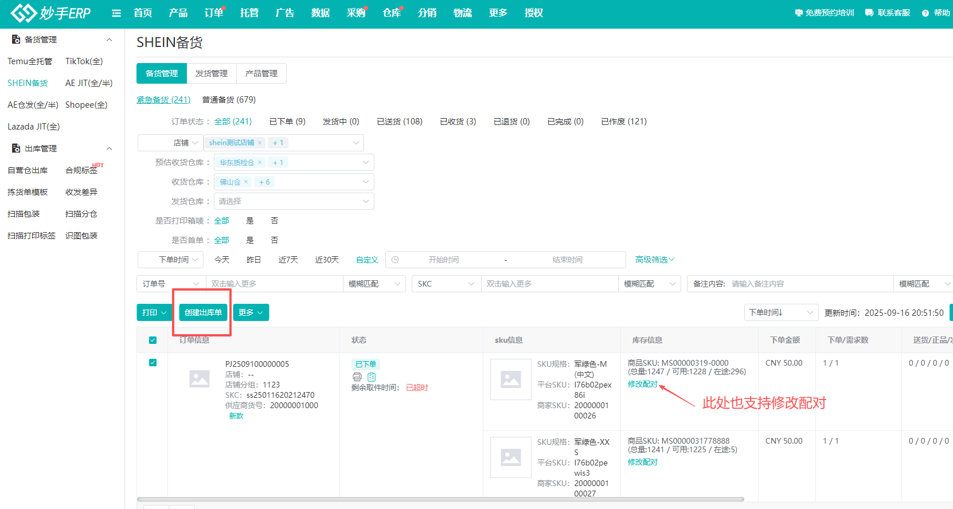Remove the shein测试店铺 tag
953x509 pixels.
260,143
